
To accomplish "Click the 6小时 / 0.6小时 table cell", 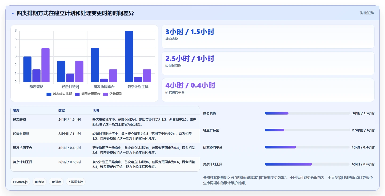I will (70, 162).
